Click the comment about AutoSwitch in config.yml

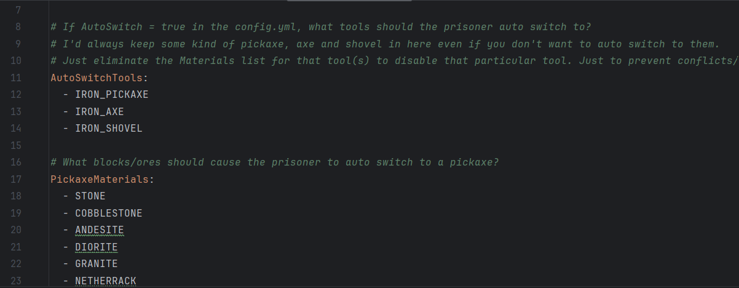321,27
